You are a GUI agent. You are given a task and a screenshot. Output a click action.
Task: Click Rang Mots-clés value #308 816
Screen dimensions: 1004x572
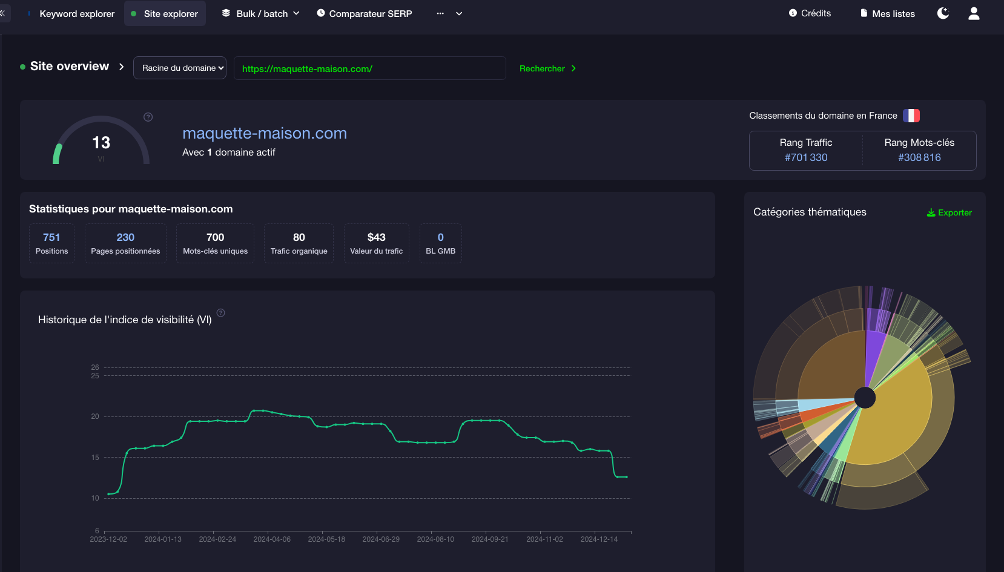pos(919,157)
